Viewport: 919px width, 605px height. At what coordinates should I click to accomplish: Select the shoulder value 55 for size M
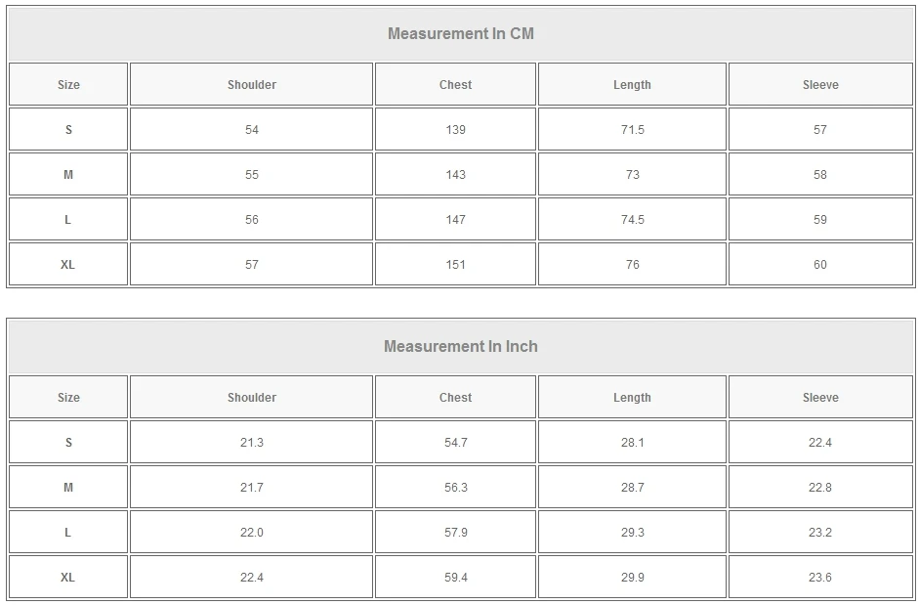click(252, 175)
